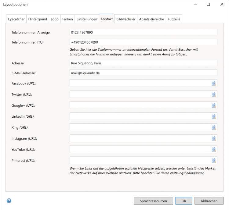Confirm the dialog with OK
This screenshot has height=210, width=229.
pyautogui.click(x=184, y=201)
